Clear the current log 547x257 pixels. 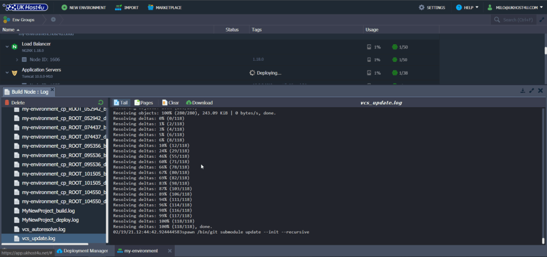[x=170, y=103]
